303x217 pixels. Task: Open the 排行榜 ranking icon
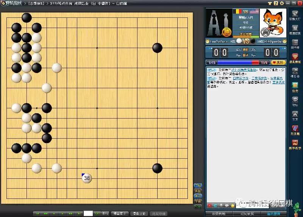click(295, 44)
